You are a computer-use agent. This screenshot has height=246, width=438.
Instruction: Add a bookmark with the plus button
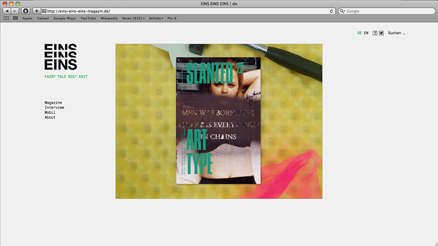[37, 11]
